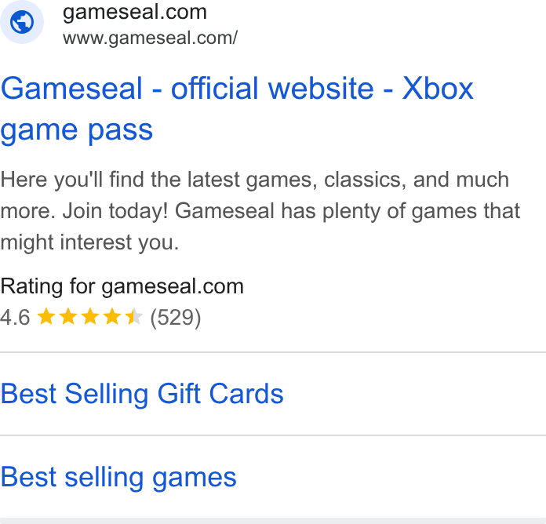Image resolution: width=546 pixels, height=524 pixels.
Task: Click the second gold rating star
Action: (x=68, y=316)
